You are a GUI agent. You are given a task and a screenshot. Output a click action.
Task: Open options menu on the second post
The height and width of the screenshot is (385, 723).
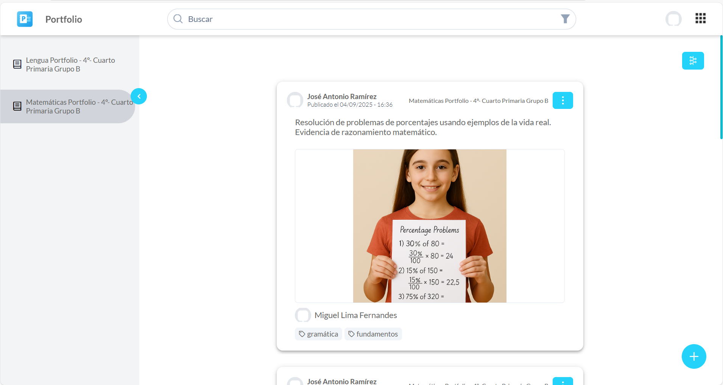[563, 381]
